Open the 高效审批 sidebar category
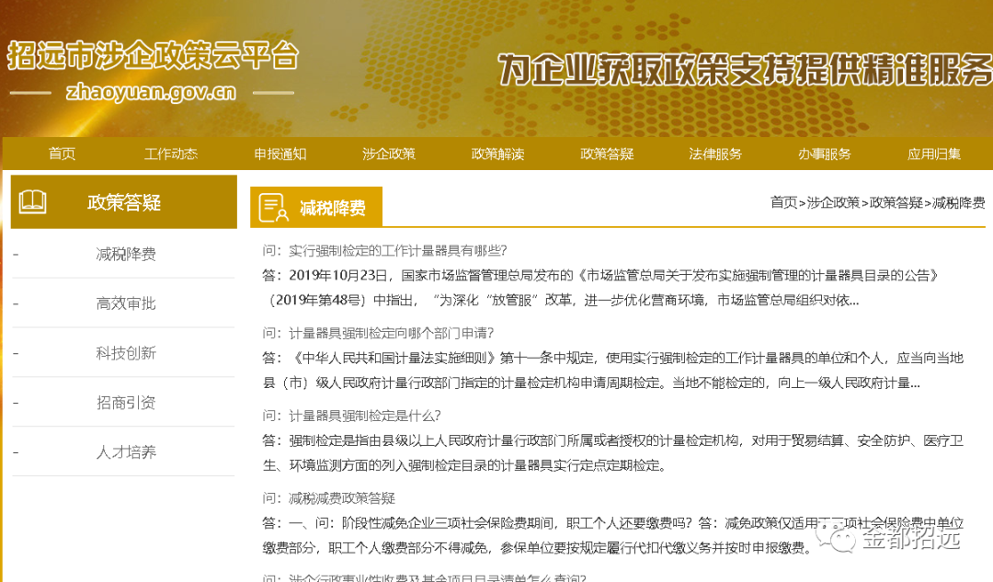 coord(126,303)
